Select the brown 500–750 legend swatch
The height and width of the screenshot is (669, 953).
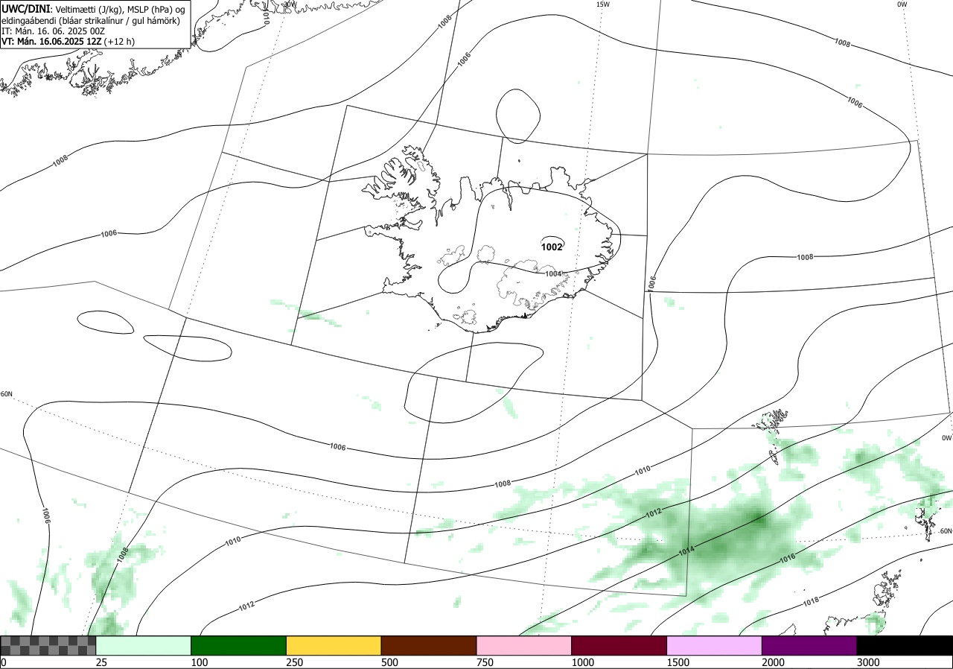[429, 645]
